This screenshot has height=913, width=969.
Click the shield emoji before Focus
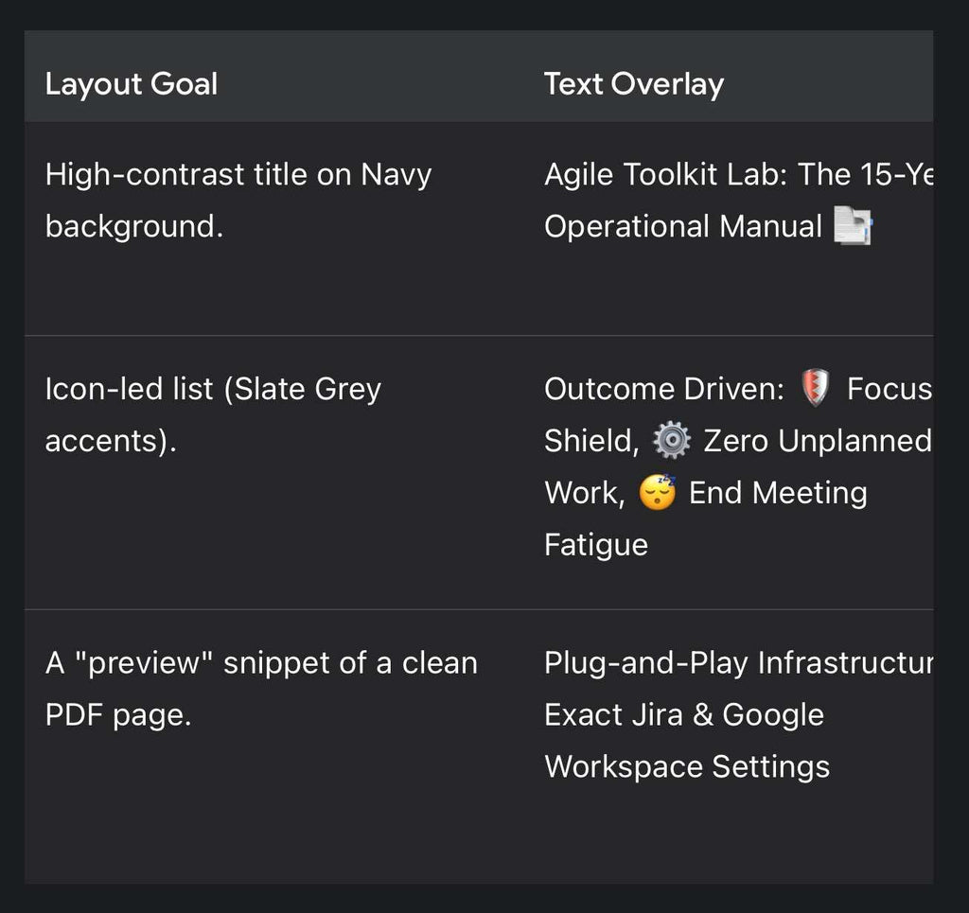tap(815, 388)
